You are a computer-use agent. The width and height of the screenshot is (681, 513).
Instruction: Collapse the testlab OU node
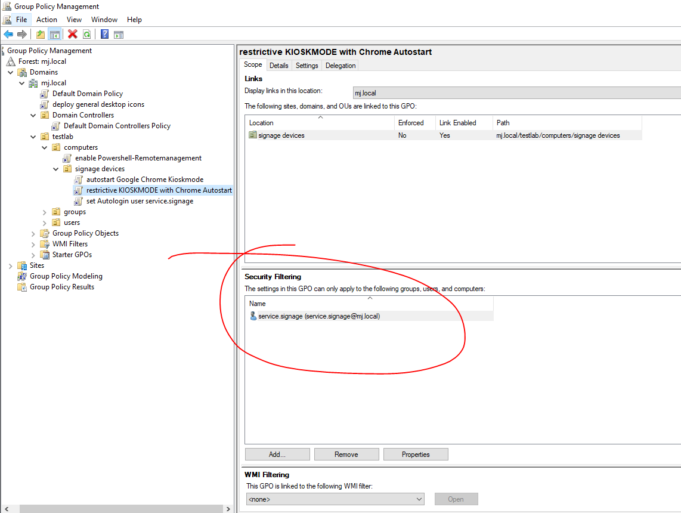click(x=33, y=137)
